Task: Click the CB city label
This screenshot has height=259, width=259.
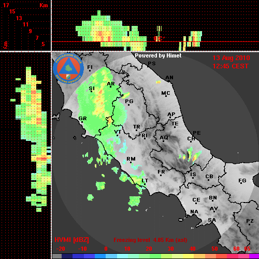Action: [x=209, y=177]
